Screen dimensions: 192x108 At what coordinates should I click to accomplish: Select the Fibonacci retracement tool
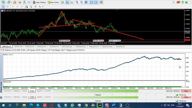31,7
